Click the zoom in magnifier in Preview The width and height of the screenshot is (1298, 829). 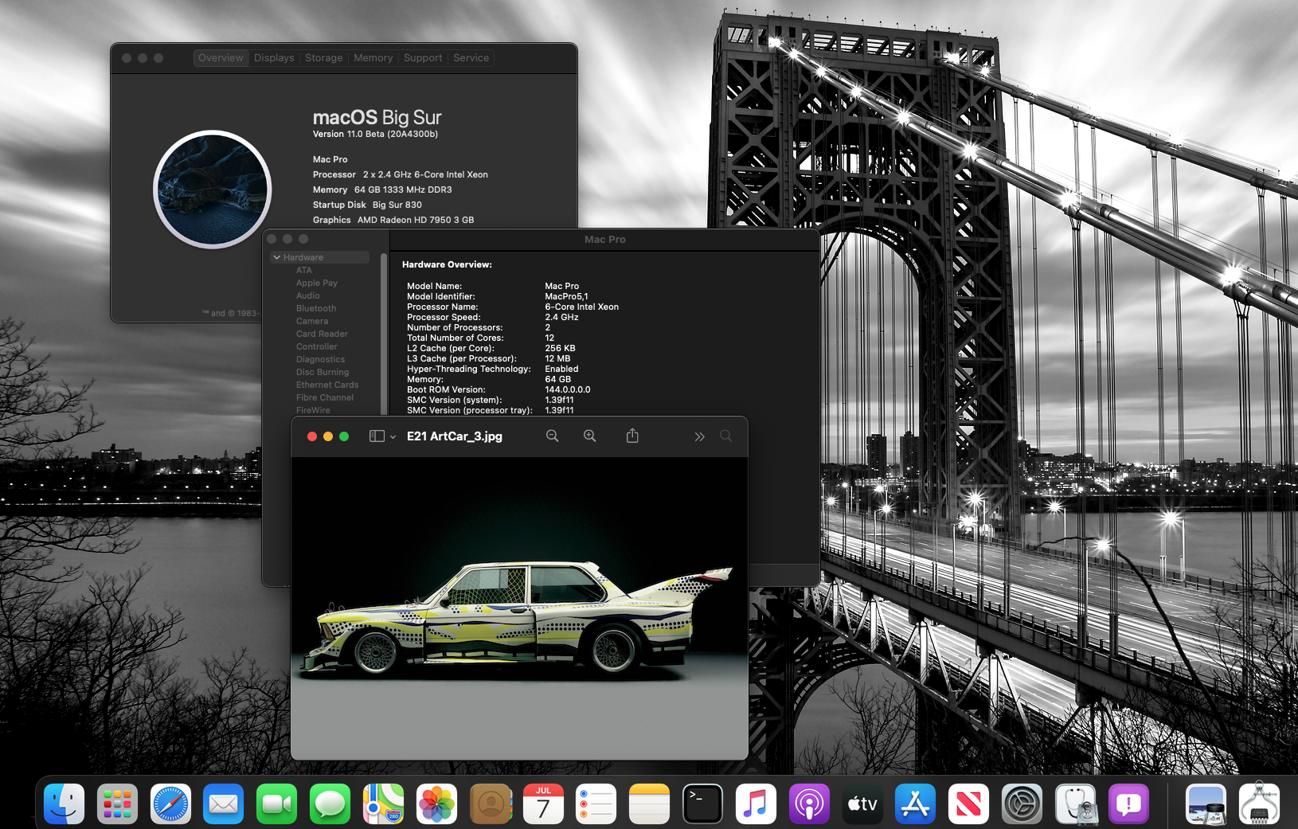(x=589, y=436)
